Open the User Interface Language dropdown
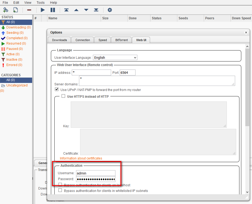 click(x=115, y=57)
